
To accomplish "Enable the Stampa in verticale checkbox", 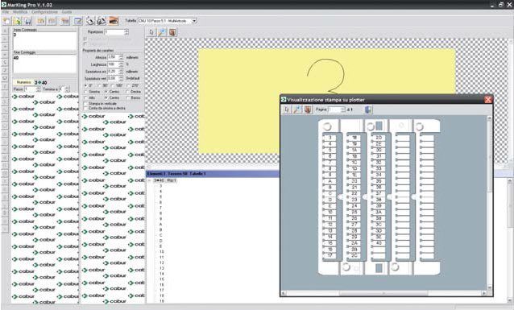I will click(x=86, y=104).
